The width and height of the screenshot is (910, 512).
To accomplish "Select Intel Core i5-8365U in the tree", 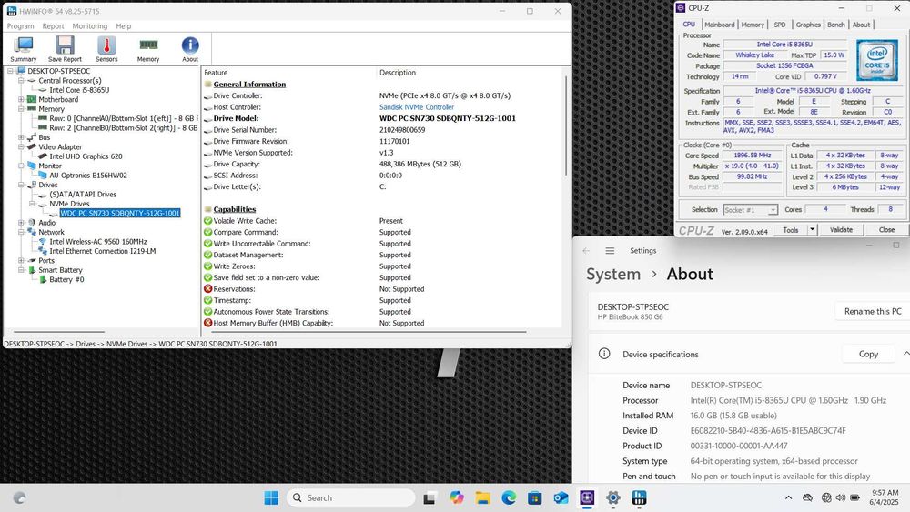I will coord(79,90).
